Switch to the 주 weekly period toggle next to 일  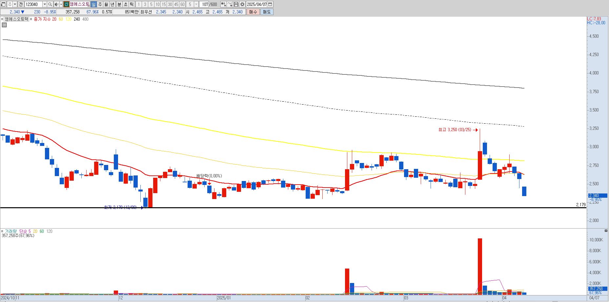(x=100, y=4)
